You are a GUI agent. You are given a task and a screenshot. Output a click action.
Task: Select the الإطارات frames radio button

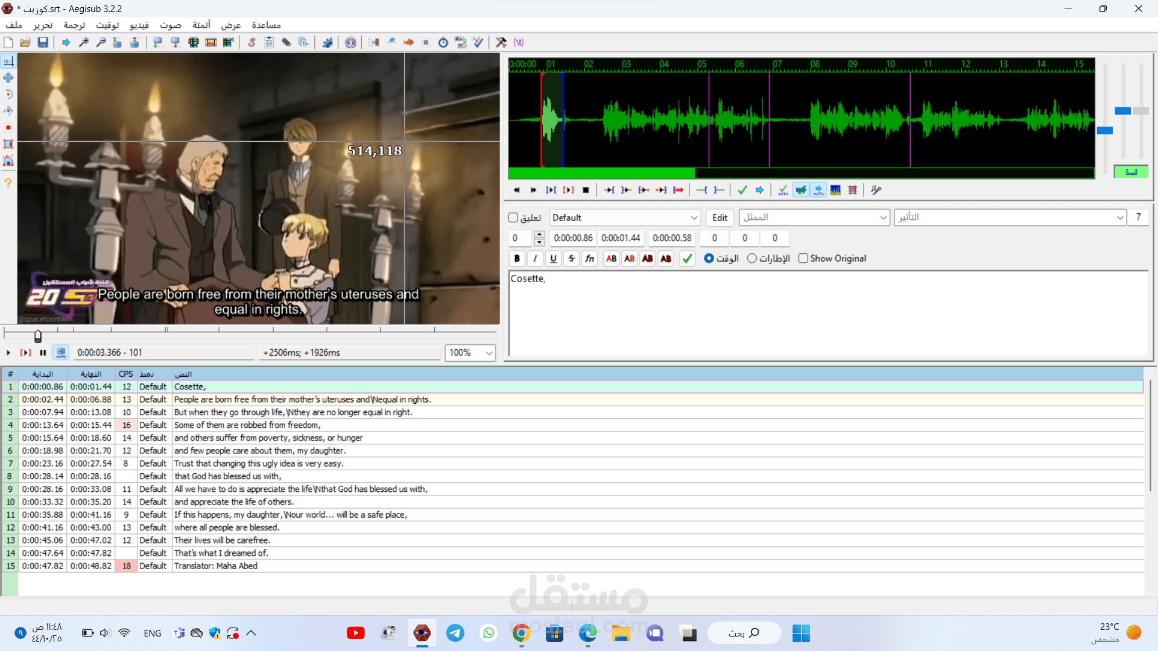click(751, 259)
